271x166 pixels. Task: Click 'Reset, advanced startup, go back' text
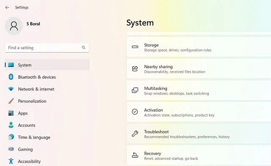(x=171, y=158)
